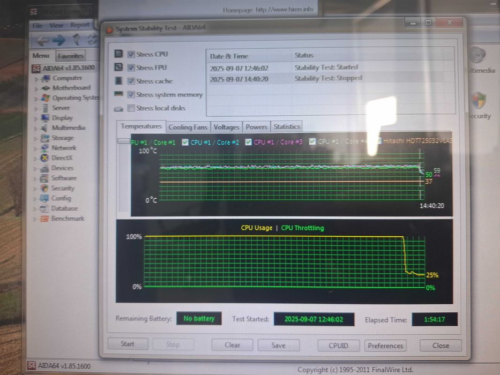Screen dimensions: 500x375
Task: Switch to the Powers tab
Action: coord(256,127)
